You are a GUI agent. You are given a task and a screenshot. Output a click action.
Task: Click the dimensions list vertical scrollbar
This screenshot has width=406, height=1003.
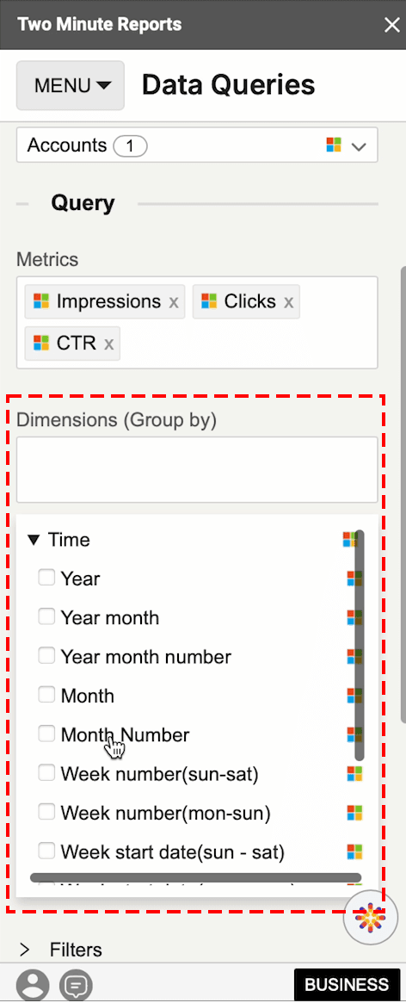tap(360, 645)
